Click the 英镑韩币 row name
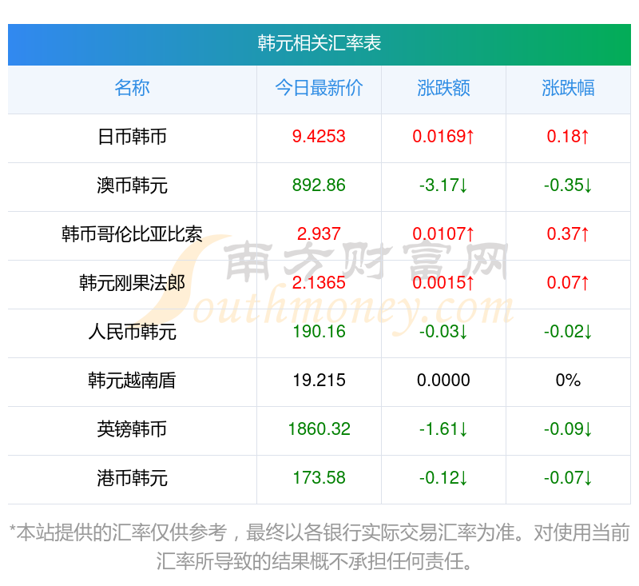The height and width of the screenshot is (586, 639). (132, 429)
